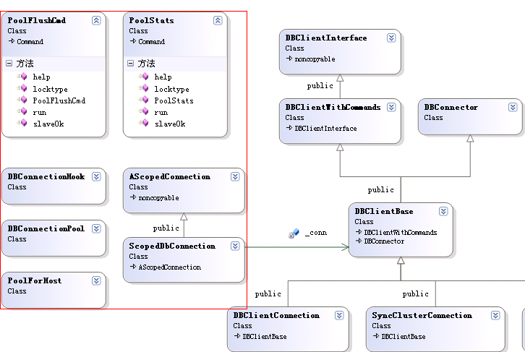Screen dimensions: 525x352
Task: Collapse the PoolStats class box
Action: pos(218,20)
